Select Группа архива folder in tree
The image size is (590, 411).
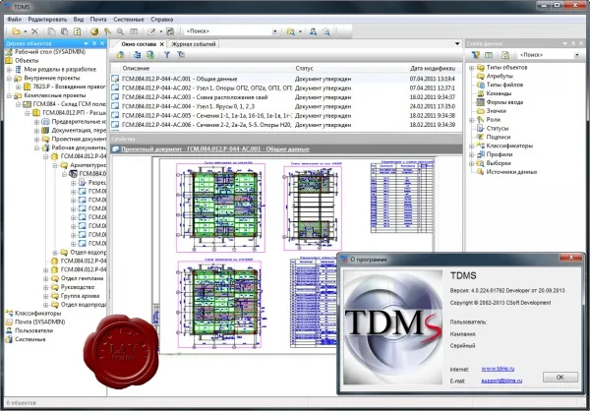tap(81, 296)
